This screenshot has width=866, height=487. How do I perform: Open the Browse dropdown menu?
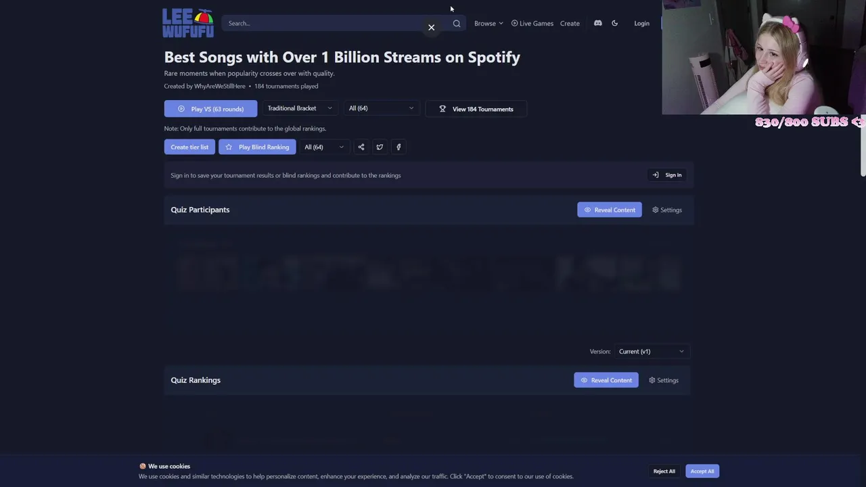(x=488, y=23)
